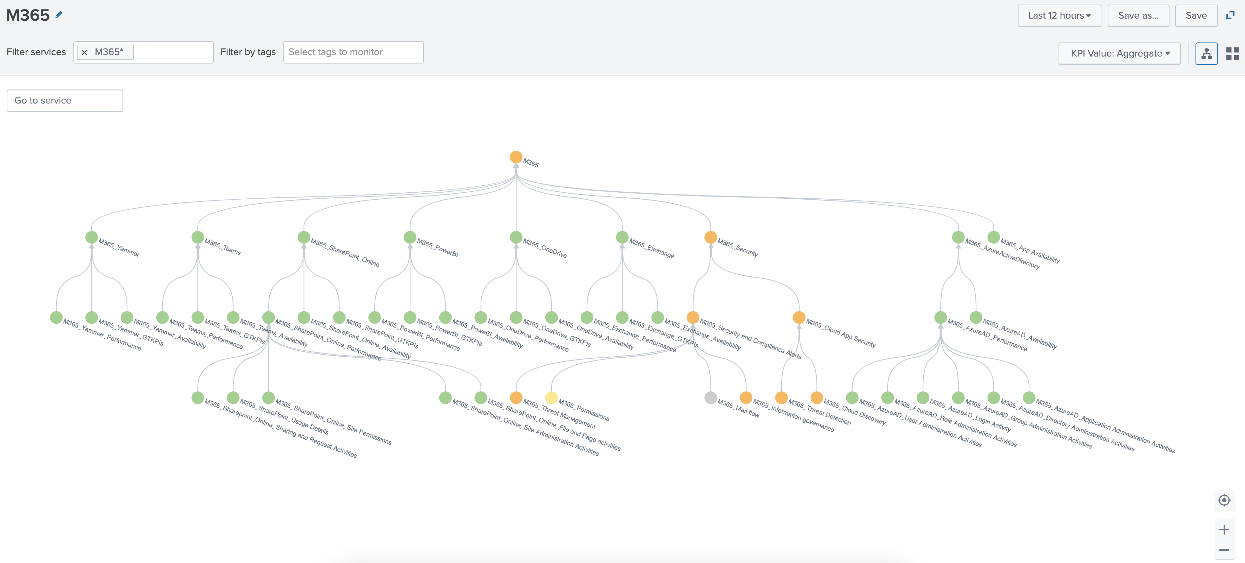Select the M365_Information governance node

pos(746,398)
